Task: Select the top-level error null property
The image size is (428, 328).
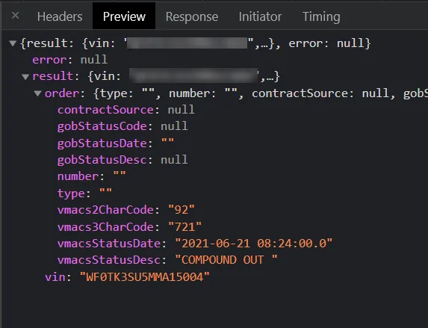Action: pos(70,60)
